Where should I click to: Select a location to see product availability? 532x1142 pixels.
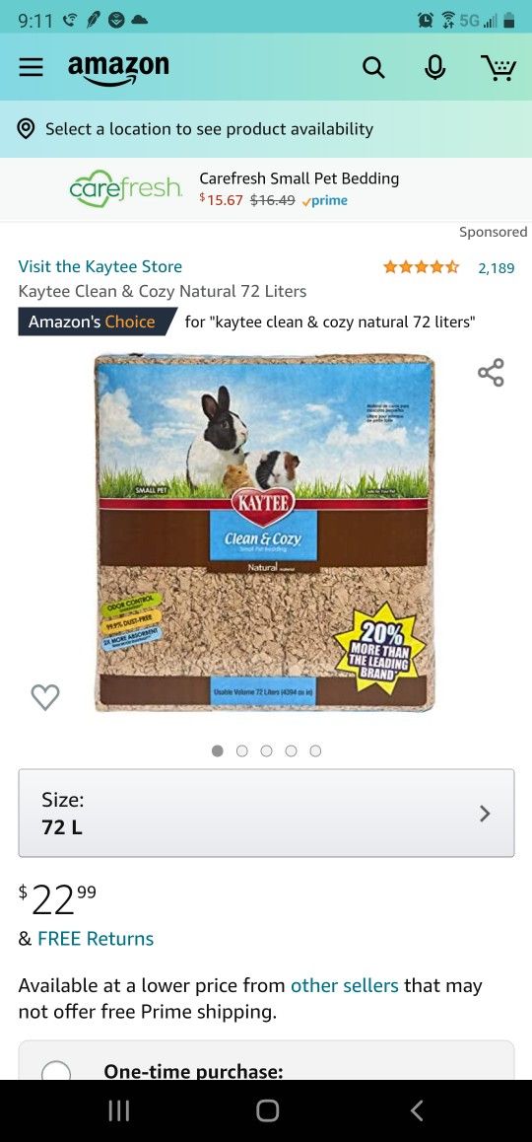pyautogui.click(x=210, y=129)
